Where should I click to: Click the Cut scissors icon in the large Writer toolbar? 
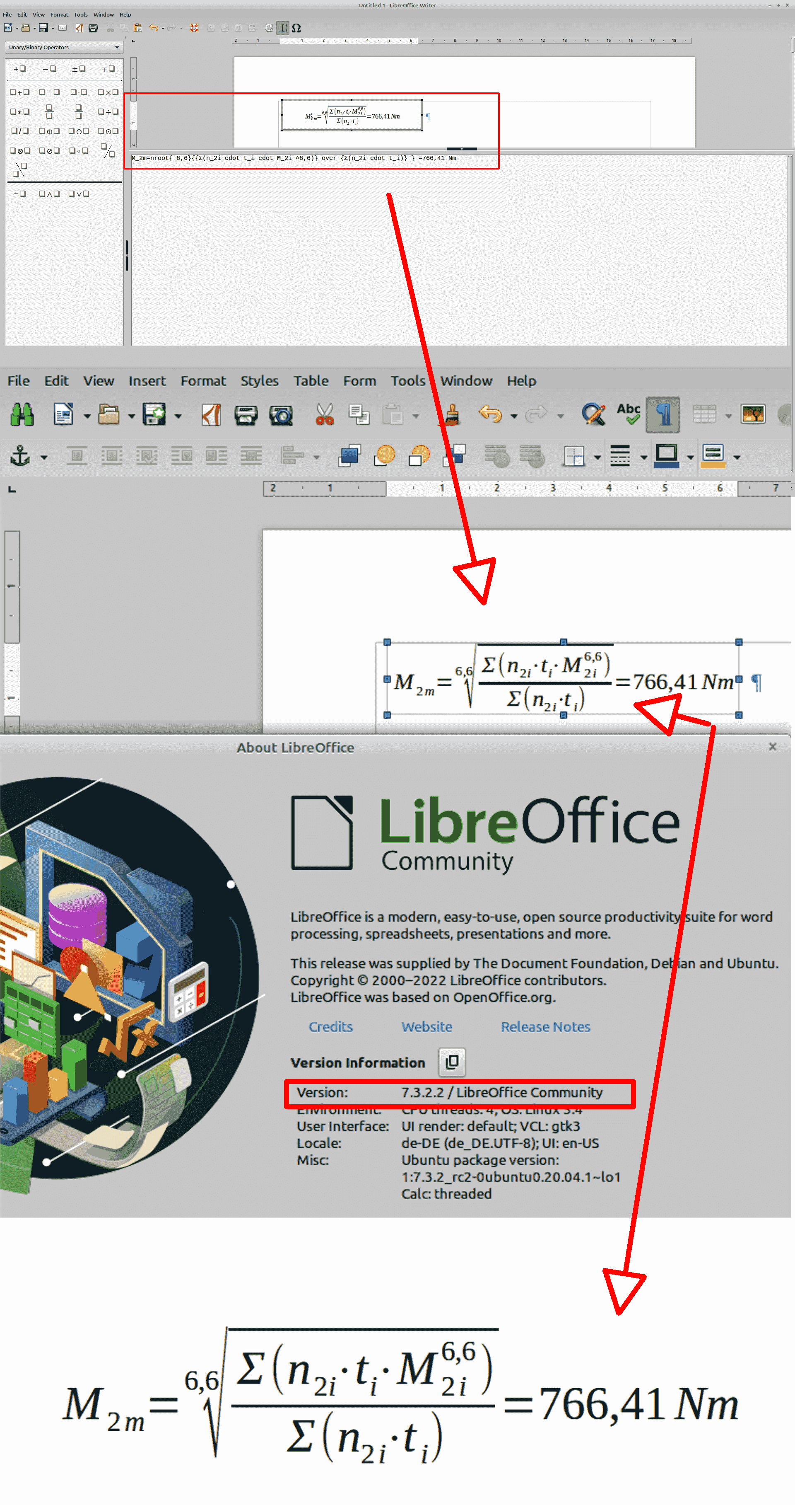click(325, 415)
